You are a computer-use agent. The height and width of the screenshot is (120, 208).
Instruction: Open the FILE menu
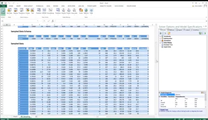(3, 5)
